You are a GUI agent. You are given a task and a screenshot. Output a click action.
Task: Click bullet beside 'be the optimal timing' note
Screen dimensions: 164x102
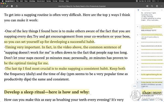pyautogui.click(x=137, y=75)
